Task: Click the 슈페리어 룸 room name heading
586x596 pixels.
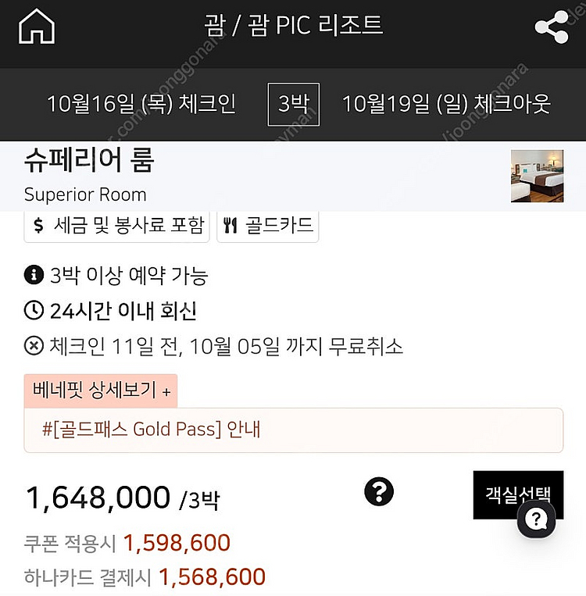Action: (89, 160)
